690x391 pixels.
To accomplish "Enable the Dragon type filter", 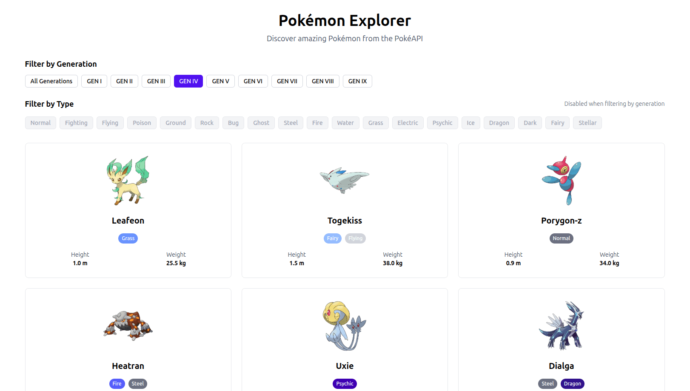I will coord(499,122).
